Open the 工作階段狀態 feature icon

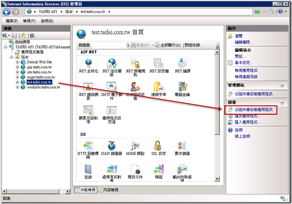coord(136,91)
